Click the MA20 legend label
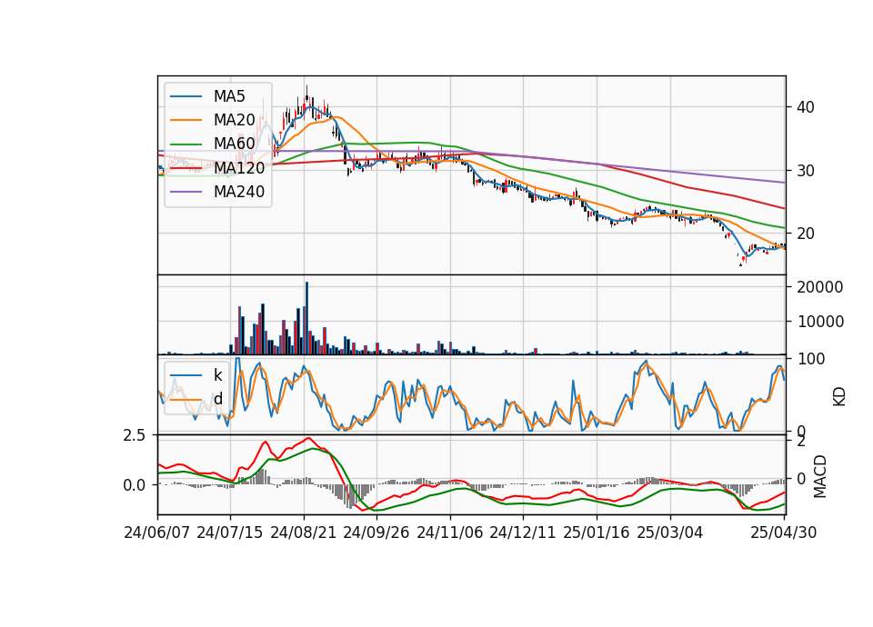Viewport: 873px width, 627px height. point(234,120)
